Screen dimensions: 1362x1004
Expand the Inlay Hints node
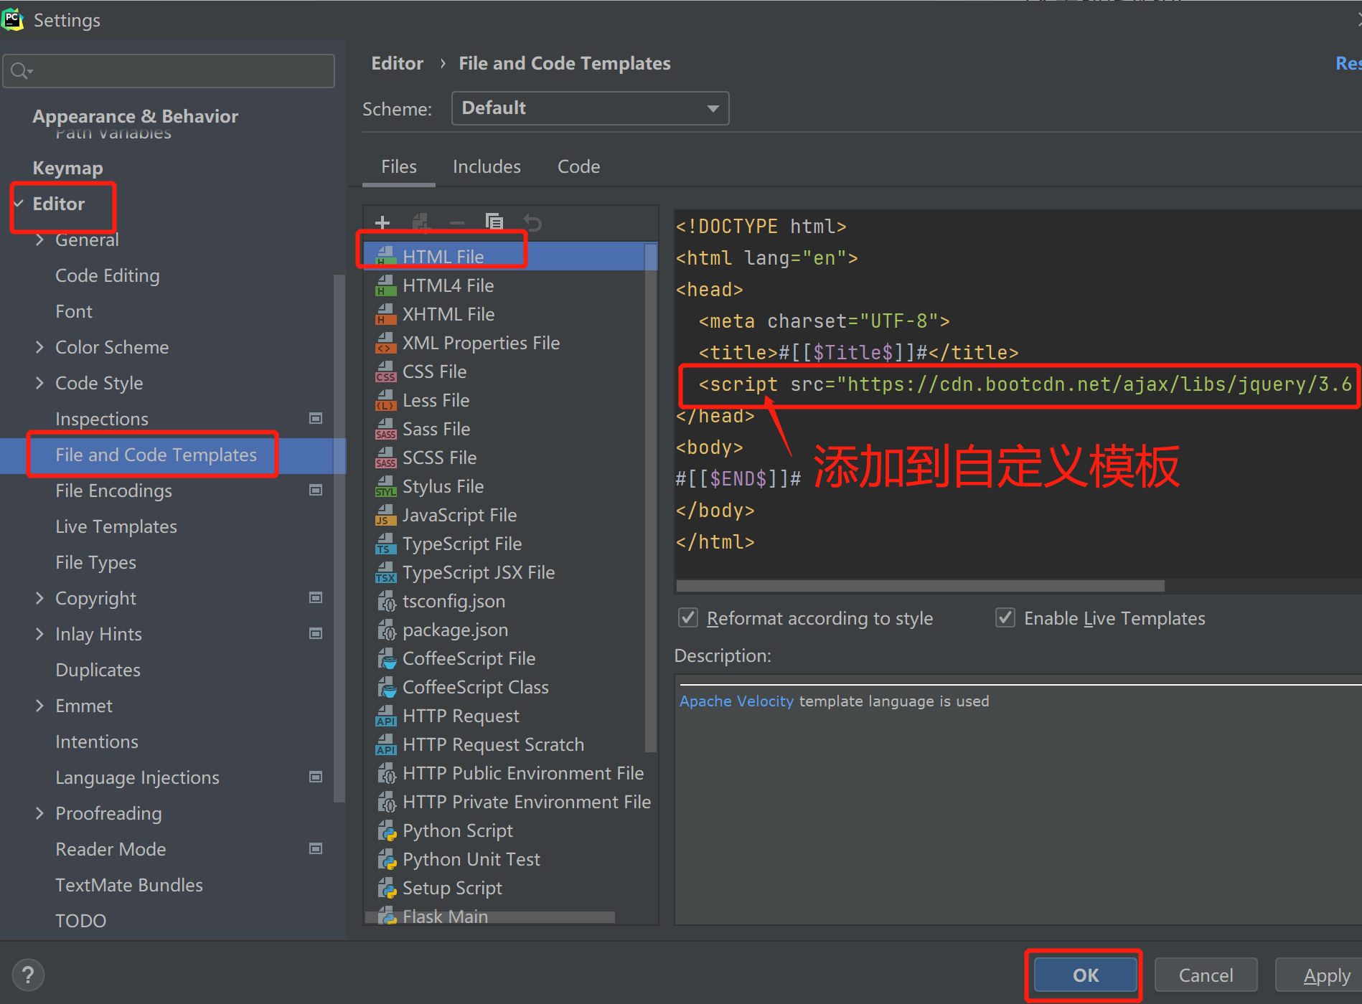(x=39, y=634)
